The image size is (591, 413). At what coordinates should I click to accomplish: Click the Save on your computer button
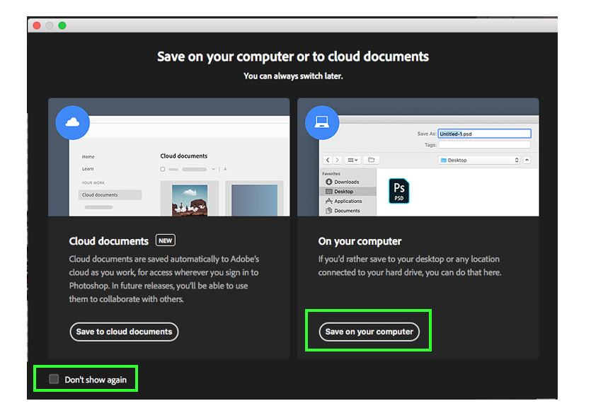click(368, 331)
